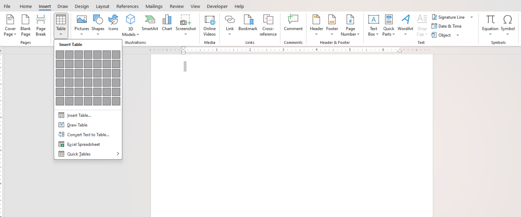The width and height of the screenshot is (521, 217).
Task: Click the Online Videos icon
Action: point(210,20)
